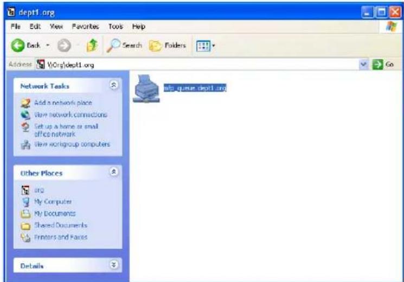The image size is (404, 282).
Task: Open the Favorites menu
Action: click(x=85, y=26)
